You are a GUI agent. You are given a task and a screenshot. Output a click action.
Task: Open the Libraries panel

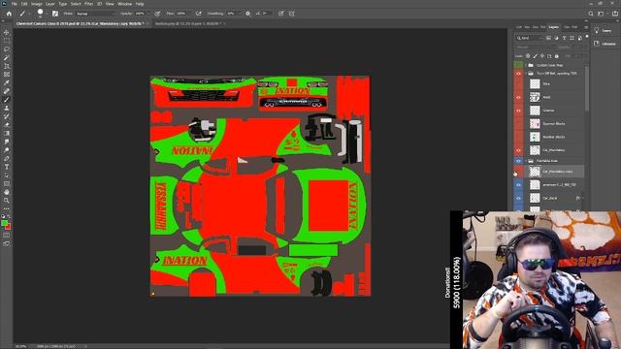pyautogui.click(x=605, y=44)
